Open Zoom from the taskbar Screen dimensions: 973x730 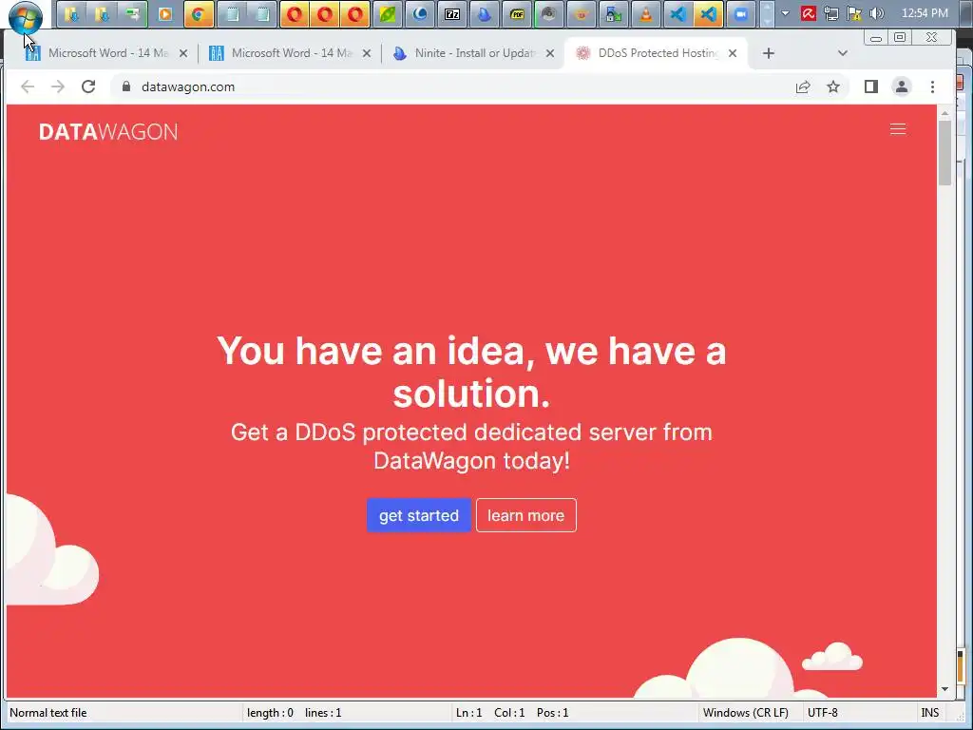click(x=741, y=14)
